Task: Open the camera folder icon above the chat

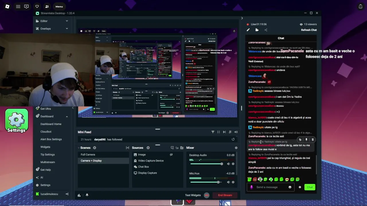Action: [x=257, y=30]
